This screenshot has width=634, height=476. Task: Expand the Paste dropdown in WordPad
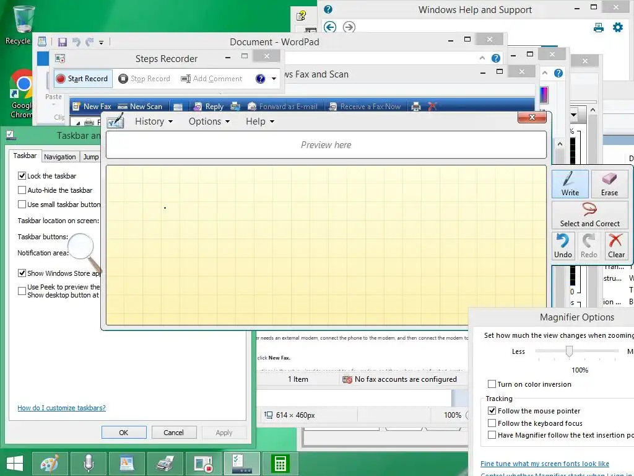53,105
